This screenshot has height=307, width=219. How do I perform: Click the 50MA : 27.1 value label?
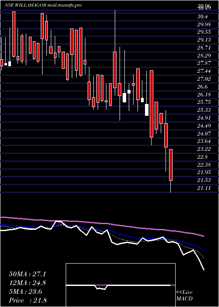tap(27, 274)
